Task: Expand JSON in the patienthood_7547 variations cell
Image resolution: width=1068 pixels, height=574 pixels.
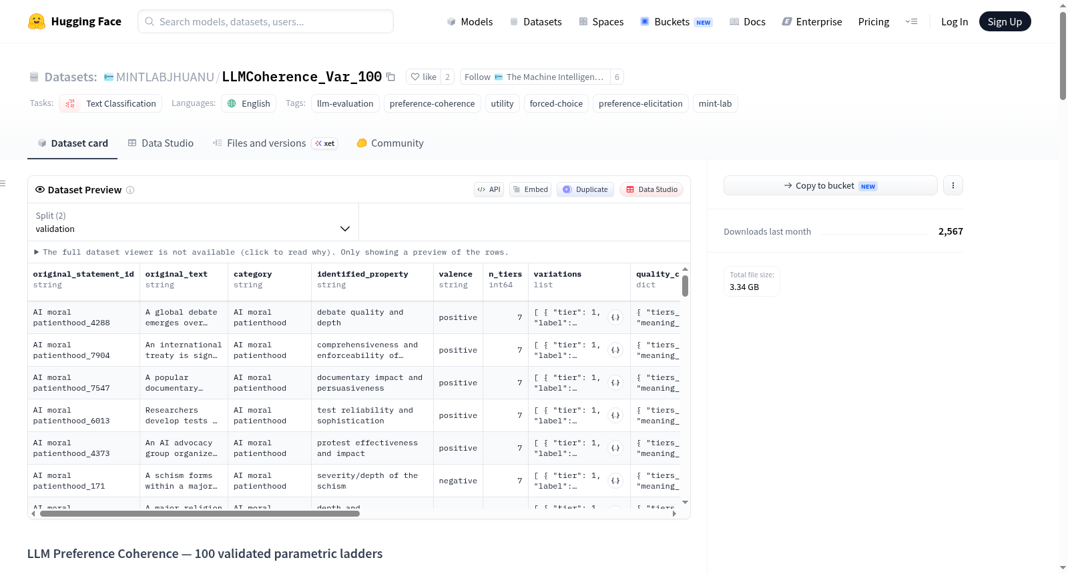Action: [x=615, y=383]
